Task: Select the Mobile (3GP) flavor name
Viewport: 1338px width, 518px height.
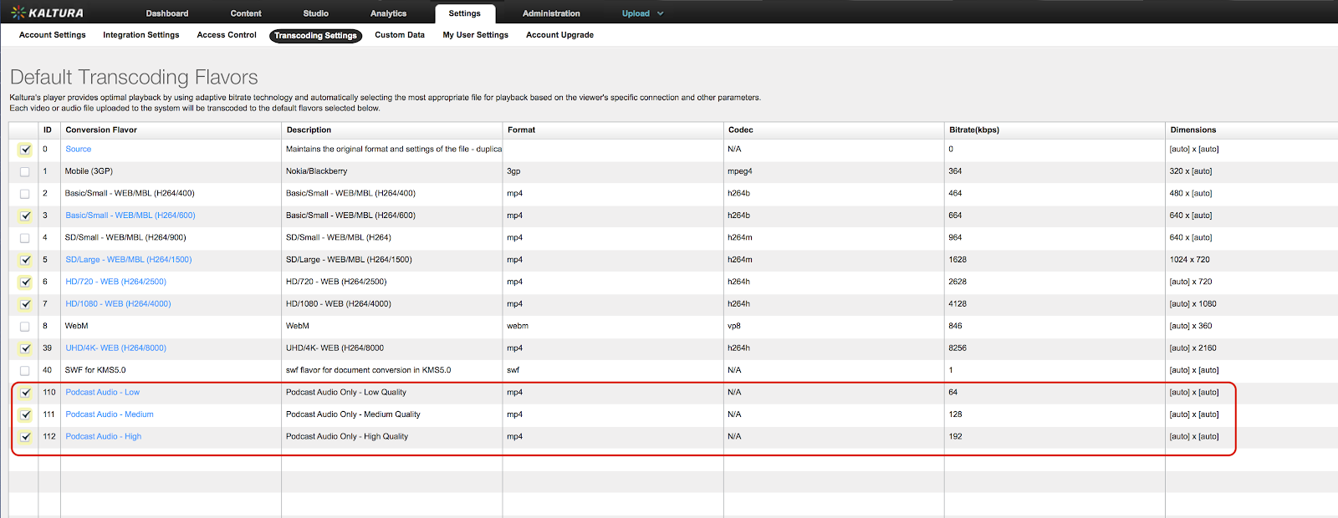Action: click(89, 171)
